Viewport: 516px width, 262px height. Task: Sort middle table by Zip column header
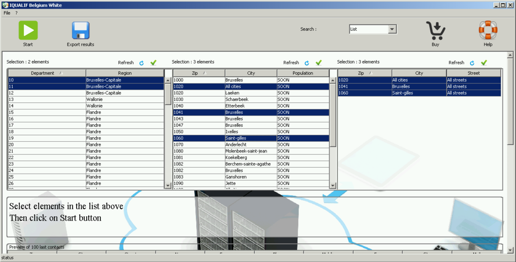pyautogui.click(x=199, y=73)
